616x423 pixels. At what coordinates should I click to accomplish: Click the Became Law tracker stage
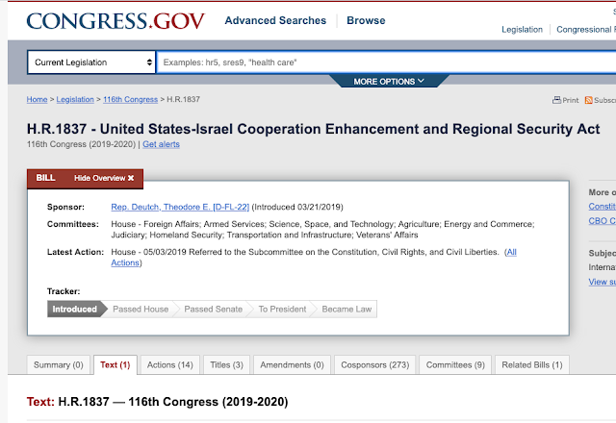pyautogui.click(x=346, y=310)
